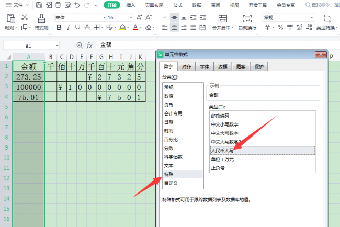Align text horizontally centered
The image size is (340, 227).
click(x=174, y=27)
